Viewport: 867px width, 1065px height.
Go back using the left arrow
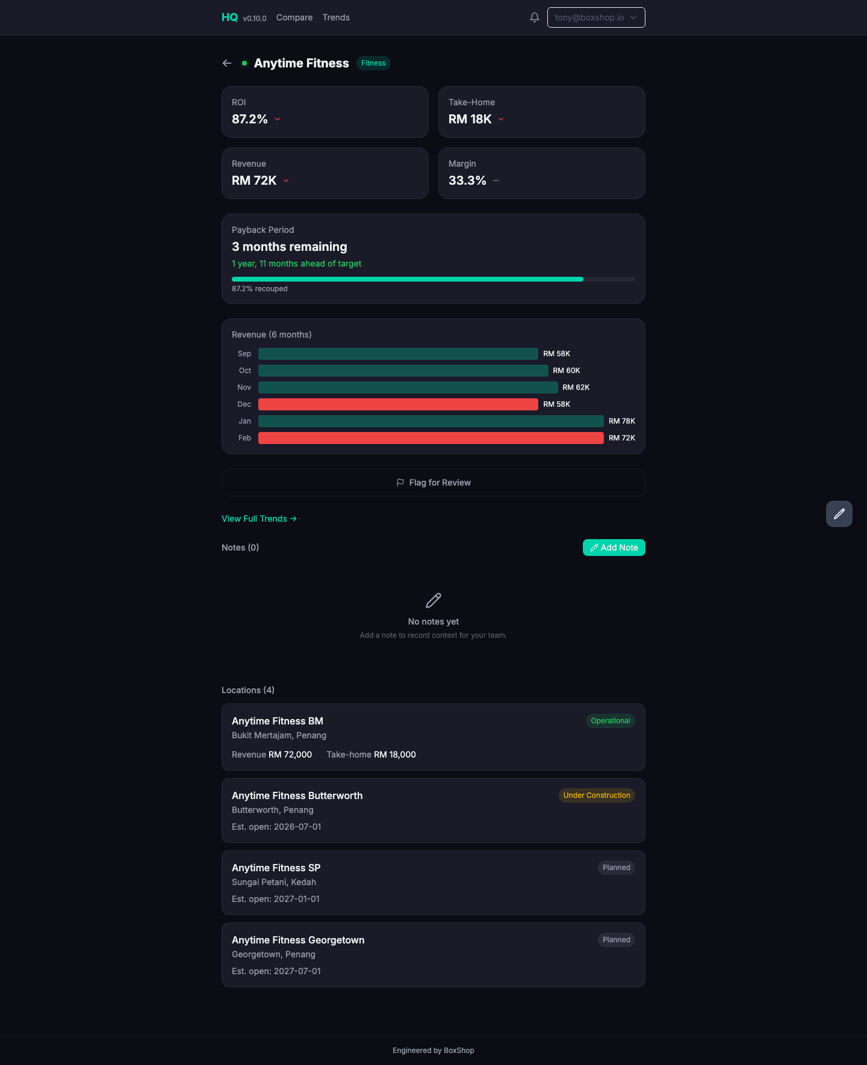click(x=227, y=63)
